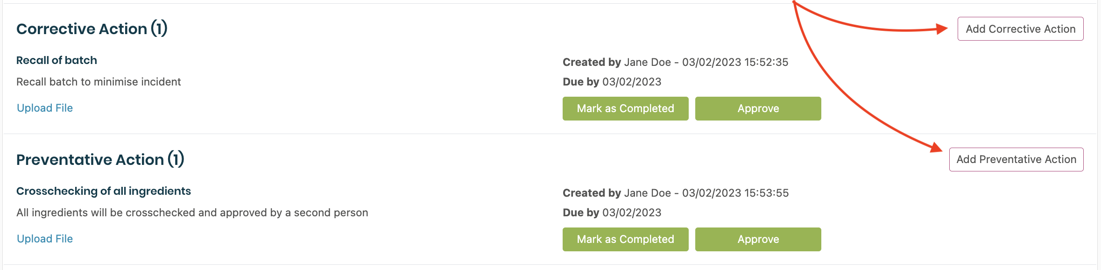Click the Created by line timestamped 15:52:35
Image resolution: width=1101 pixels, height=270 pixels.
point(675,62)
